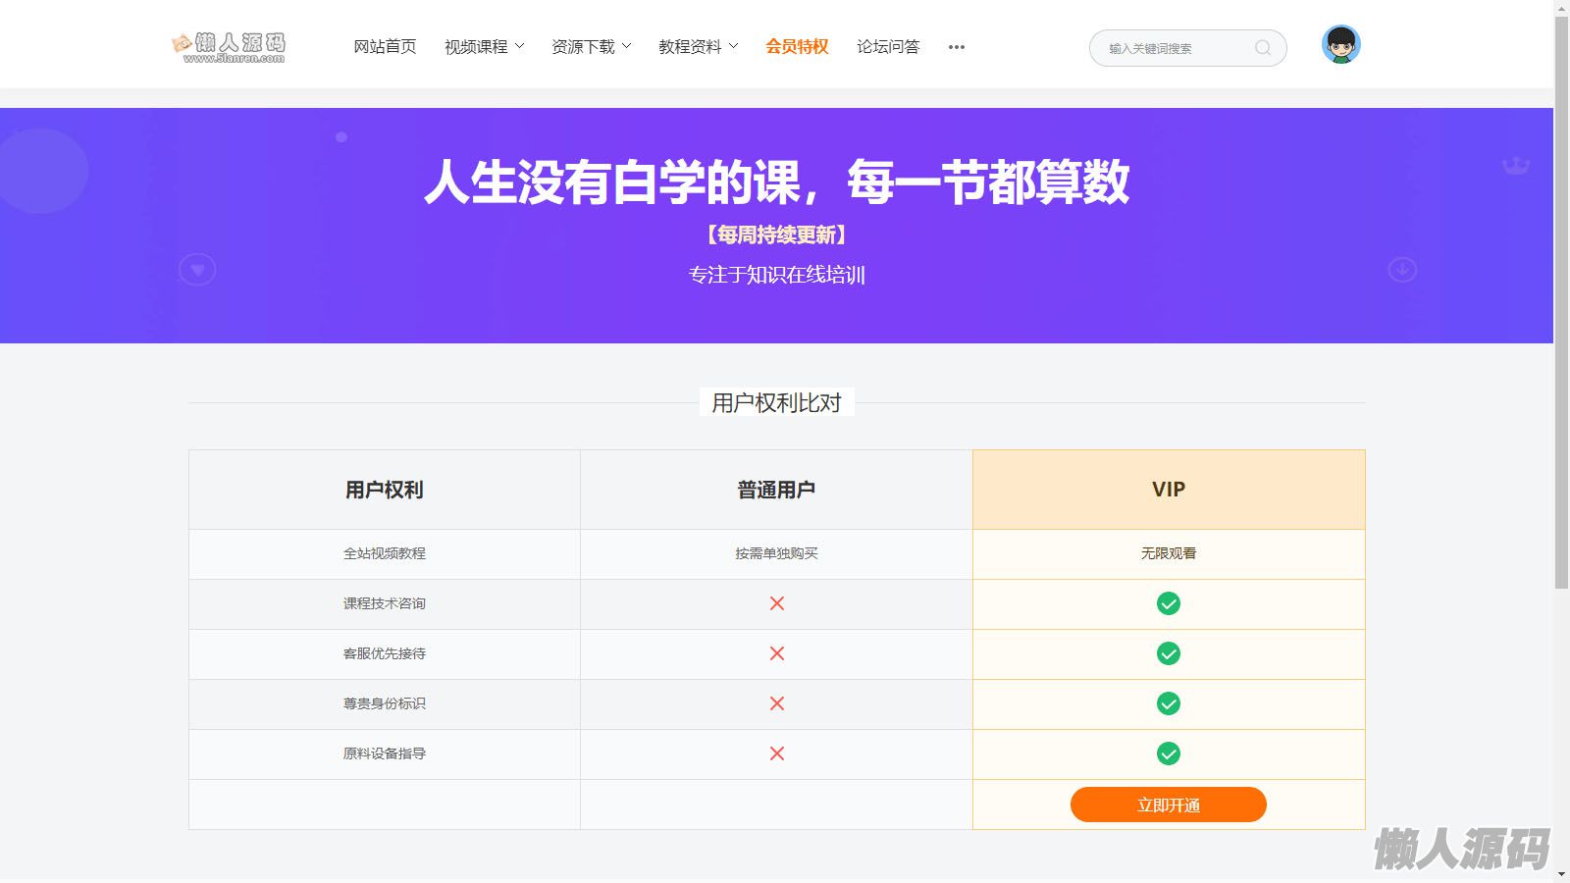Click the 用户权利 column header

click(385, 490)
